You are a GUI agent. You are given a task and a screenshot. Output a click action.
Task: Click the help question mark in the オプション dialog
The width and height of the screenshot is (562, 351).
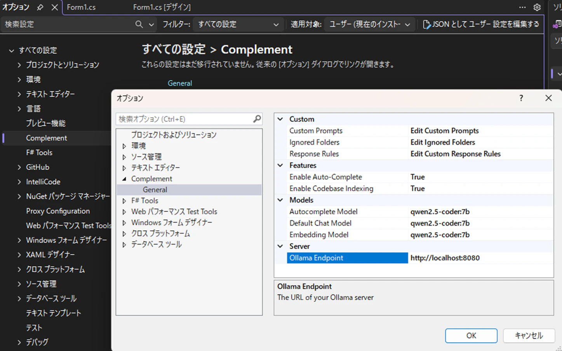click(x=521, y=98)
